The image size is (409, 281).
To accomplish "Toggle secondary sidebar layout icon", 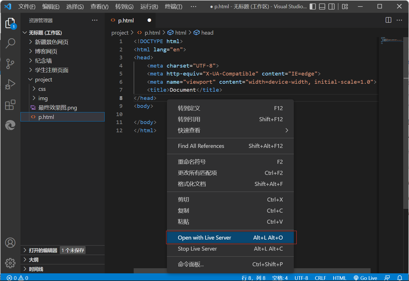I will (x=331, y=7).
